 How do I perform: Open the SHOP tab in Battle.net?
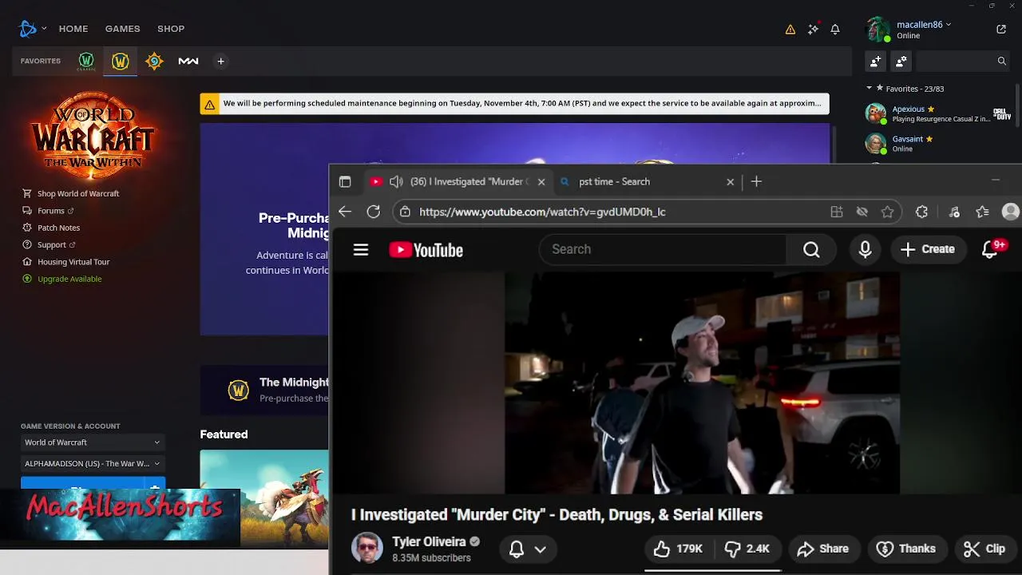click(171, 29)
